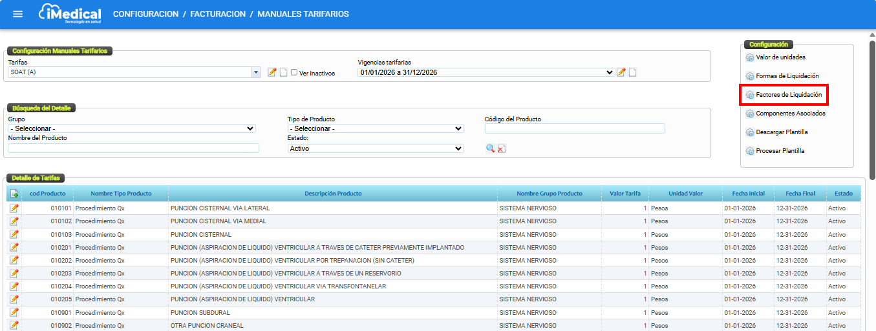Viewport: 876px width, 331px height.
Task: Click the red X clear search icon
Action: point(502,148)
